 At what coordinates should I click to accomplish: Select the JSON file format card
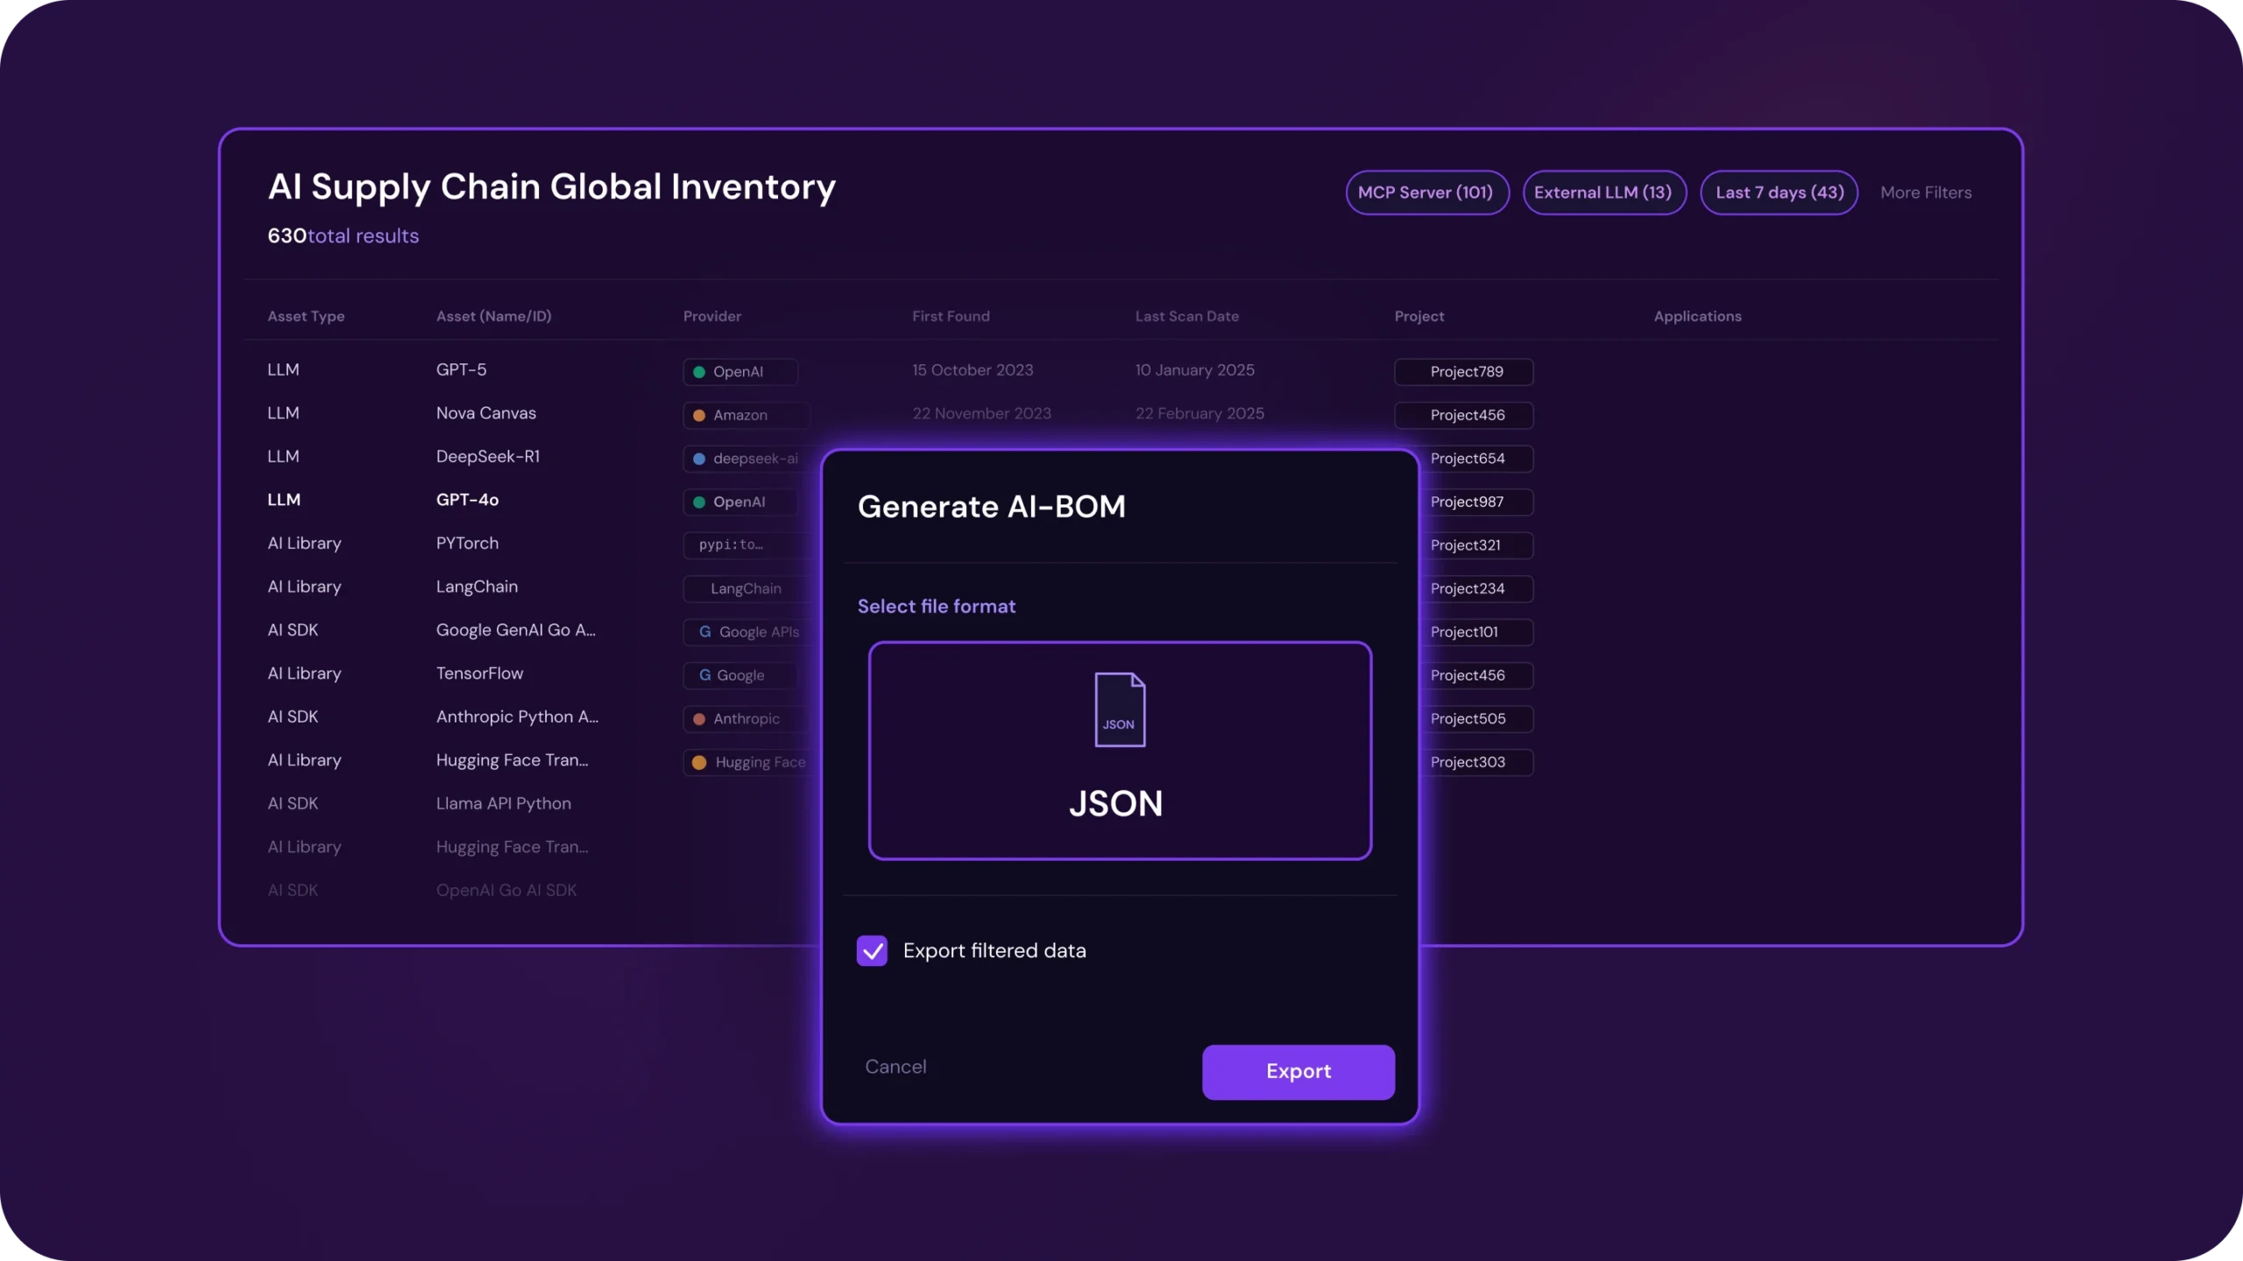tap(1120, 750)
